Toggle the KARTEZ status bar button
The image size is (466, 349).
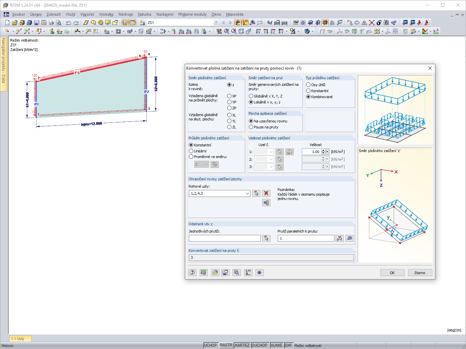tap(242, 345)
